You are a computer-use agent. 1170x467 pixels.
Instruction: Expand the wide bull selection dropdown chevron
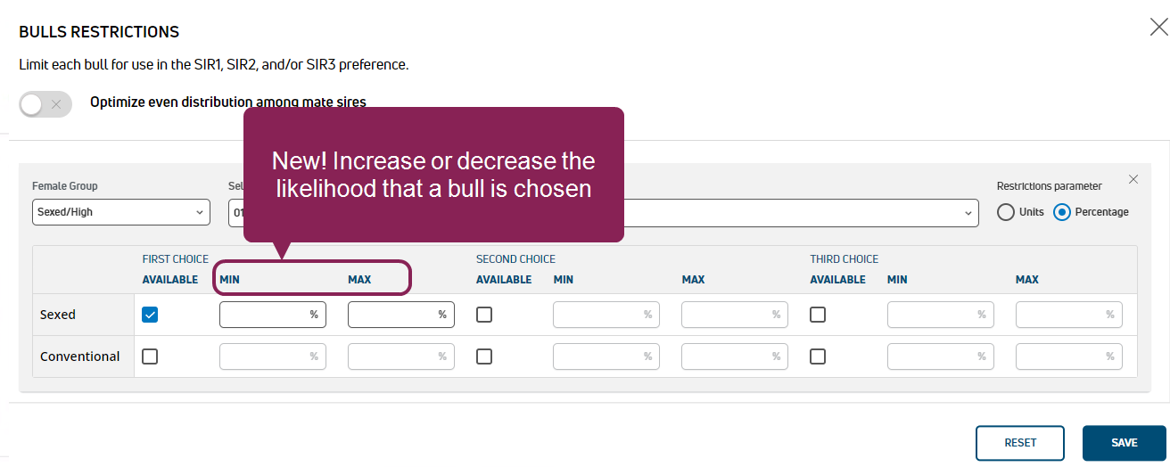[x=968, y=213]
